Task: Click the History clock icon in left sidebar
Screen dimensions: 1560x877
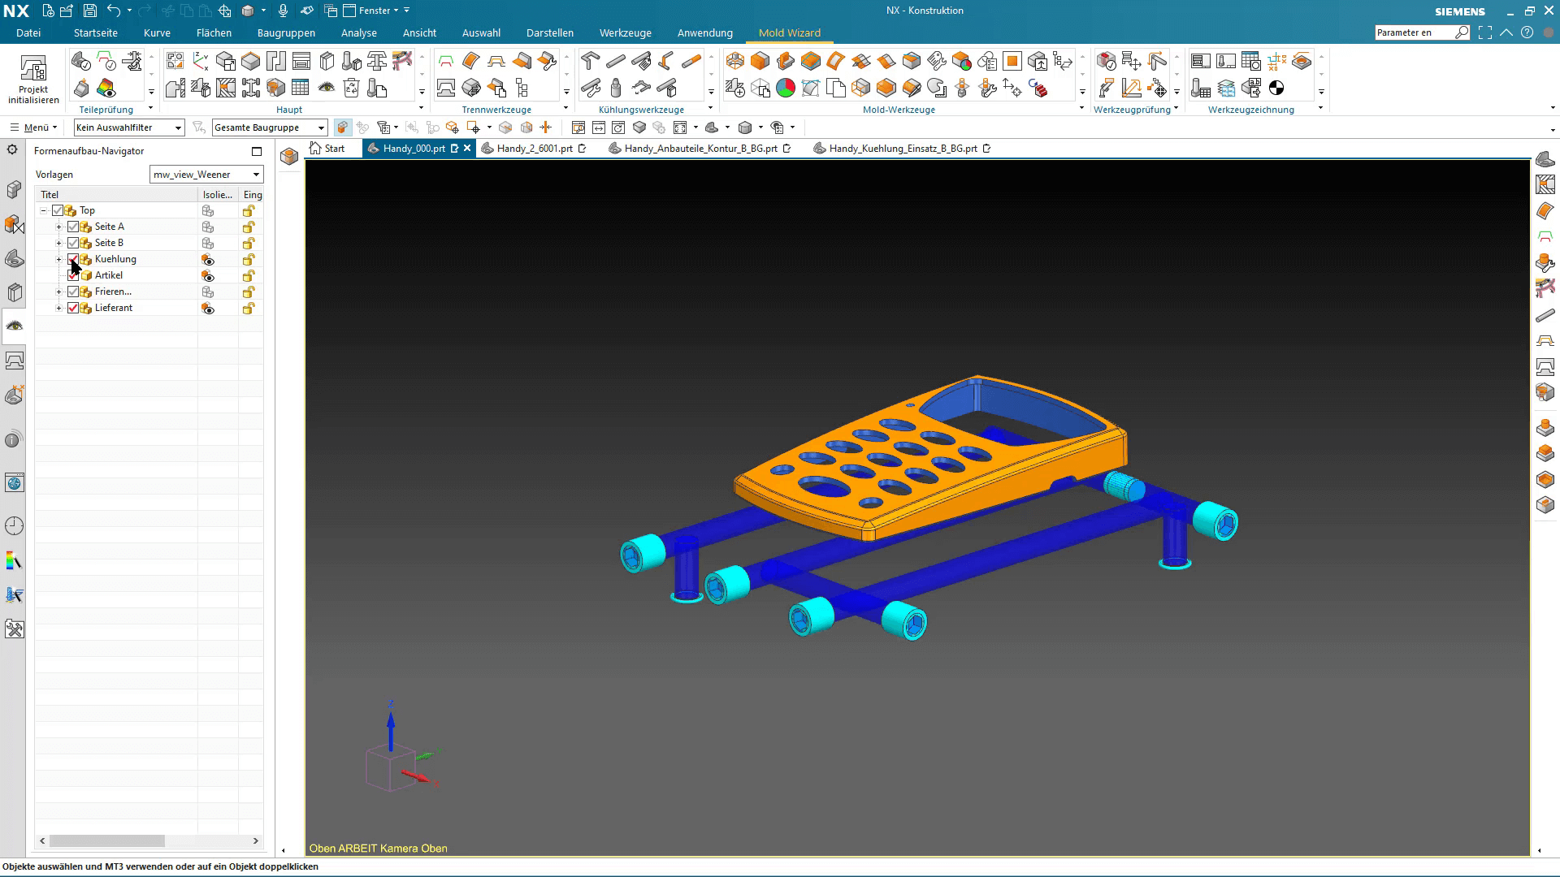Action: tap(14, 526)
